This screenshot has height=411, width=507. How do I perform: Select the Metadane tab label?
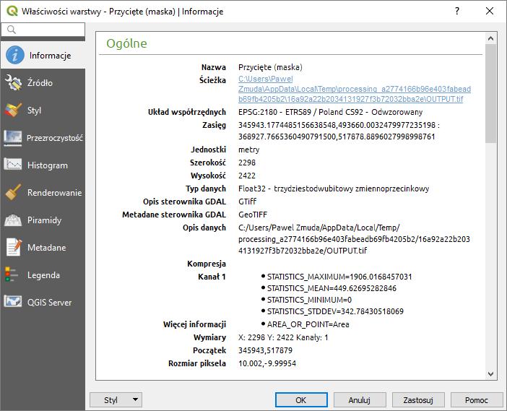[x=46, y=248]
